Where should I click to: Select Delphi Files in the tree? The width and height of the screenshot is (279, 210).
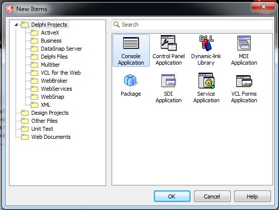coord(54,57)
